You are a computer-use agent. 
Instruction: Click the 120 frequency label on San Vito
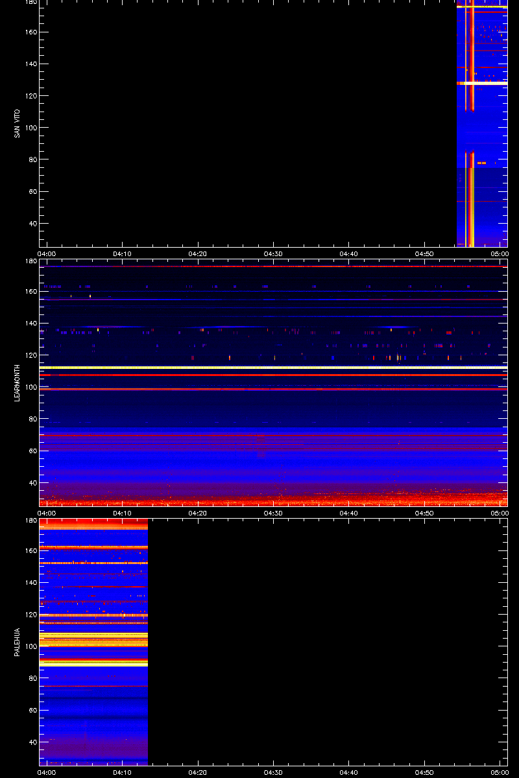coord(31,95)
